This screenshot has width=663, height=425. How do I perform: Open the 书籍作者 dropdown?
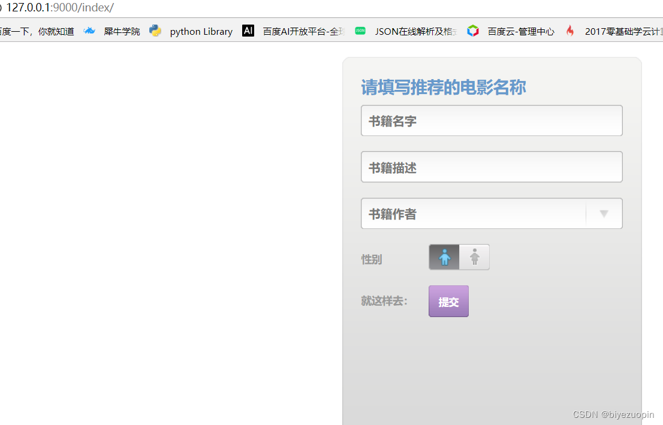coord(492,213)
